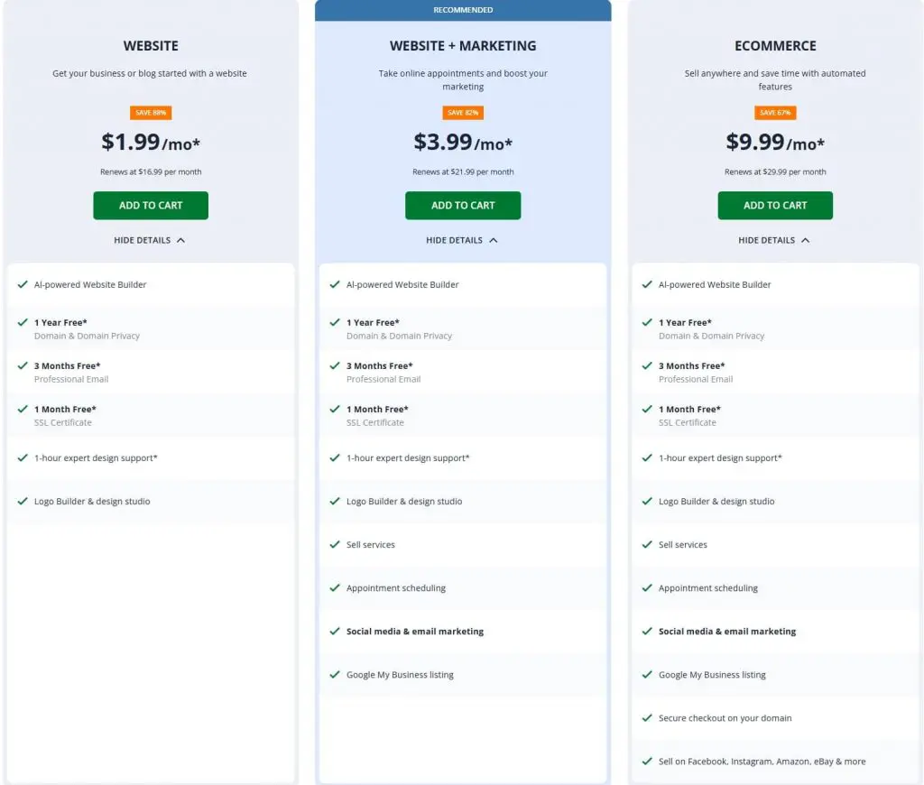Click the checkmark next to Sell services under ECOMMERCE
Image resolution: width=924 pixels, height=785 pixels.
[647, 545]
